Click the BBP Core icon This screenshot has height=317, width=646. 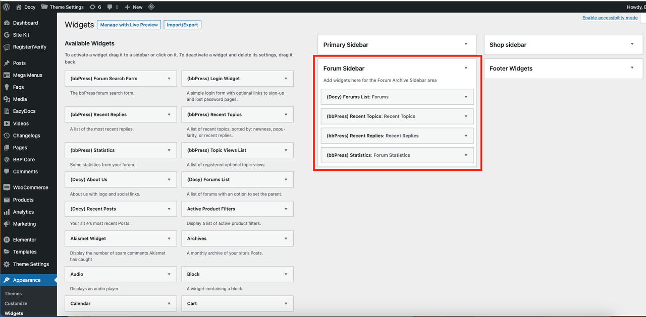click(7, 160)
